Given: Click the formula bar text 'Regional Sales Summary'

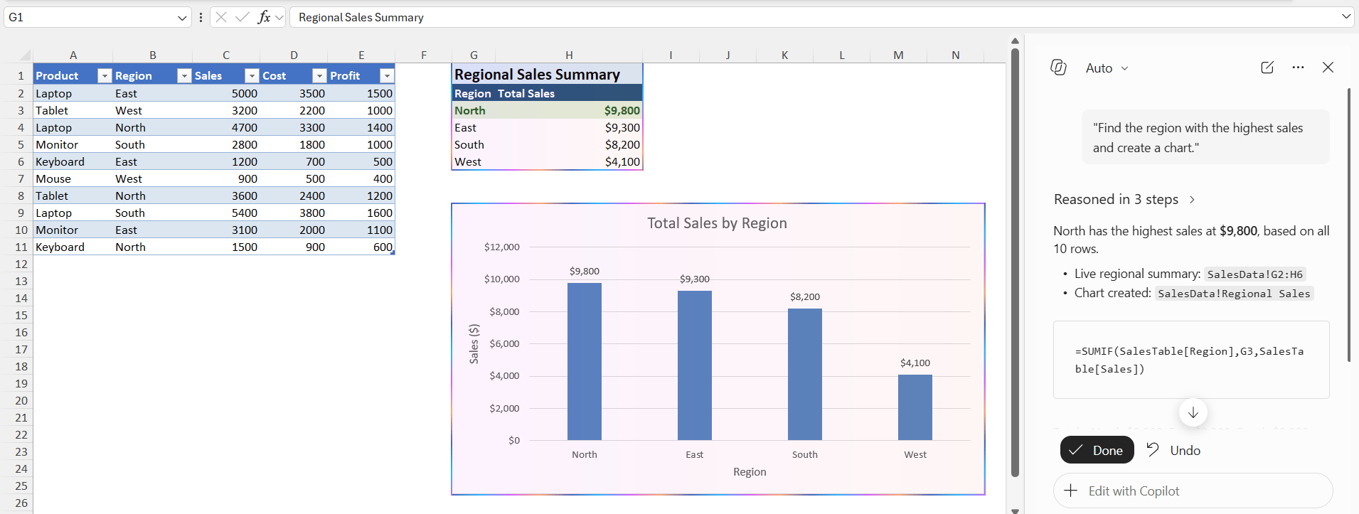Looking at the screenshot, I should (x=361, y=17).
